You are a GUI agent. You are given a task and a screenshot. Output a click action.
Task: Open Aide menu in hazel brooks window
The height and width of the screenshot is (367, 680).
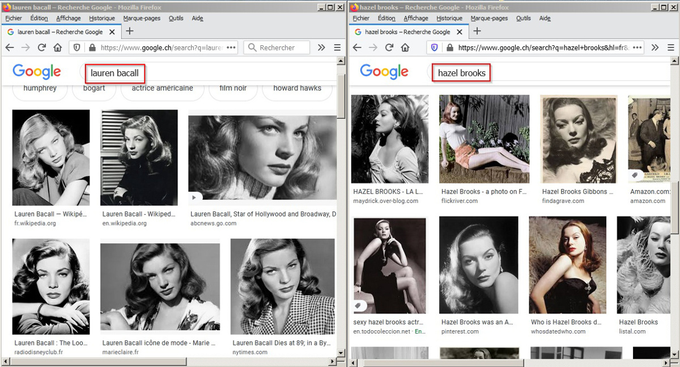coord(545,18)
